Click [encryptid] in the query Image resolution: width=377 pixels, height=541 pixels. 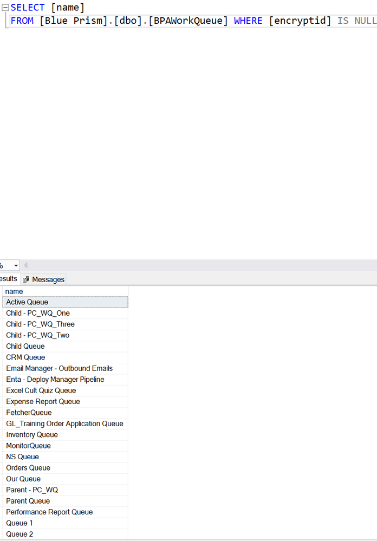click(x=300, y=21)
